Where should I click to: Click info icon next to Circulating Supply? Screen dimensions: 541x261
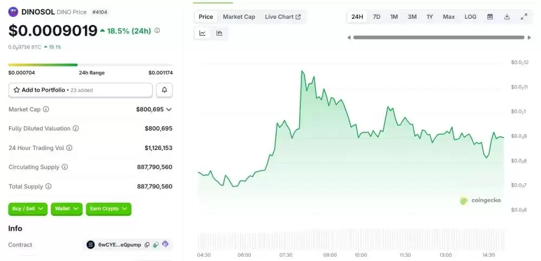pos(65,167)
